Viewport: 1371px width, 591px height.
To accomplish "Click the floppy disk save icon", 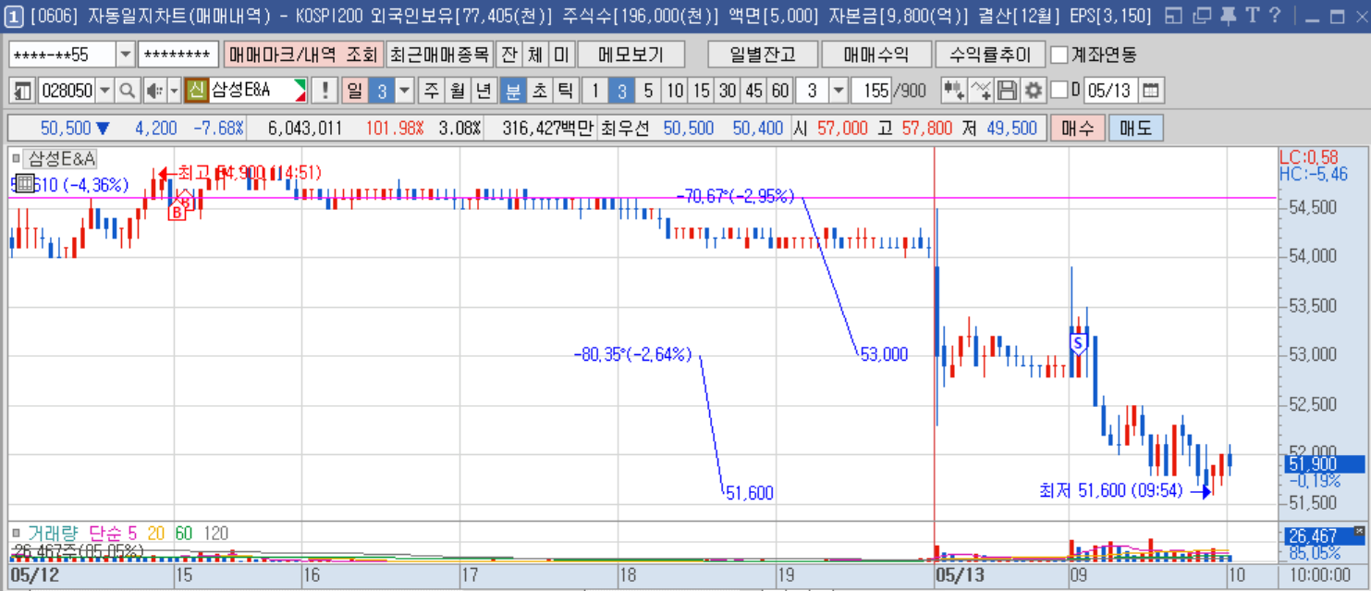I will click(1008, 91).
